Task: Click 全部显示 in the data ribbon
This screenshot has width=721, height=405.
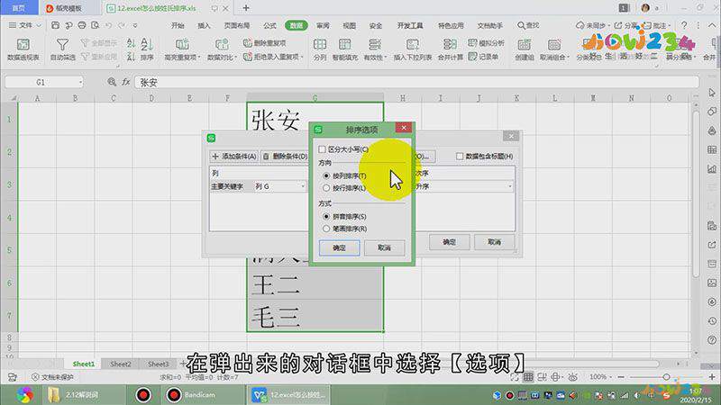Action: 99,43
